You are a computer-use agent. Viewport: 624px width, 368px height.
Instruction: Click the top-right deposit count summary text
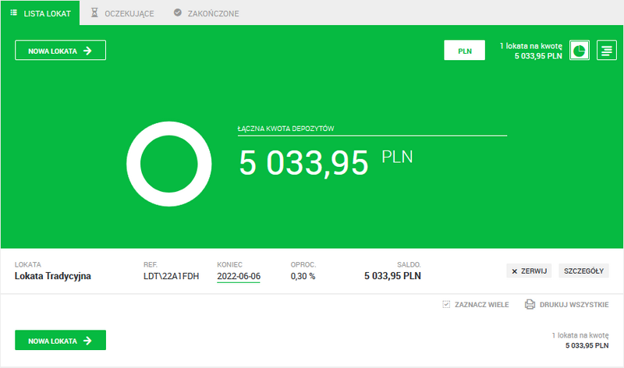point(530,51)
